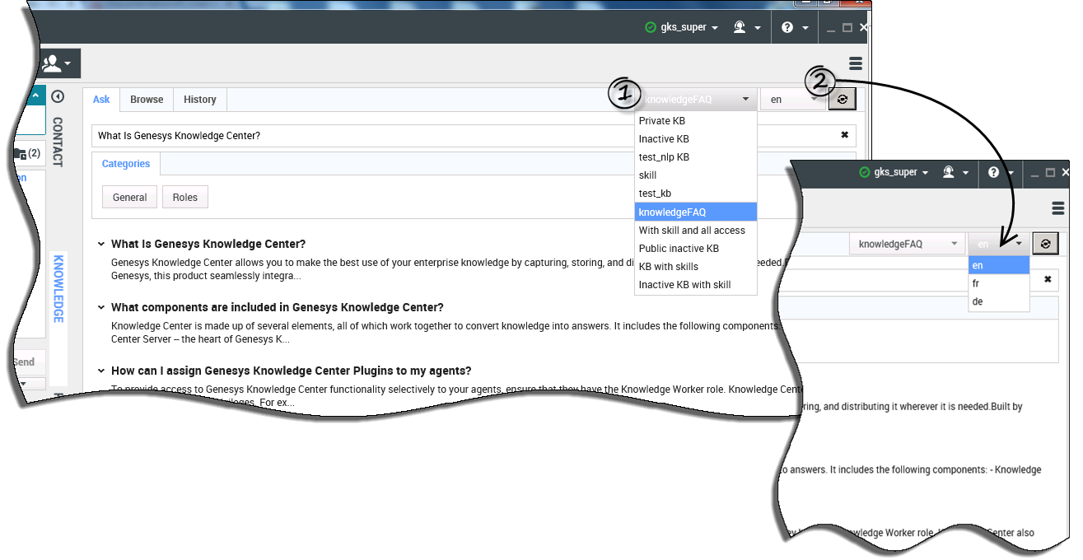Viewport: 1083px width, 560px height.
Task: Select the General category button
Action: [129, 198]
